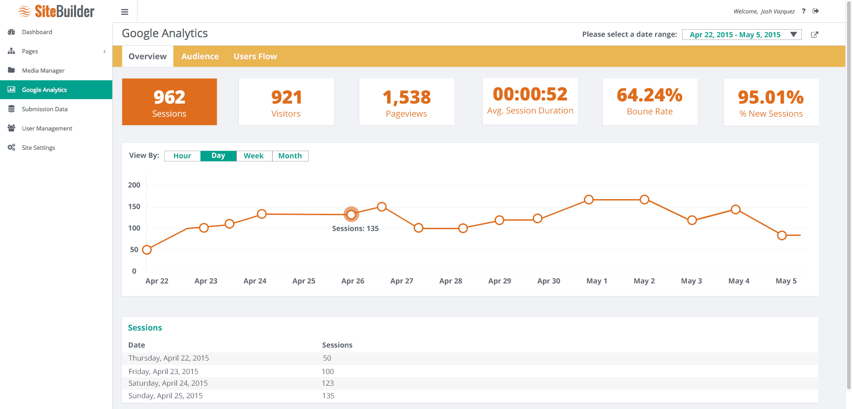
Task: Select the Google Analytics sidebar item
Action: (56, 90)
